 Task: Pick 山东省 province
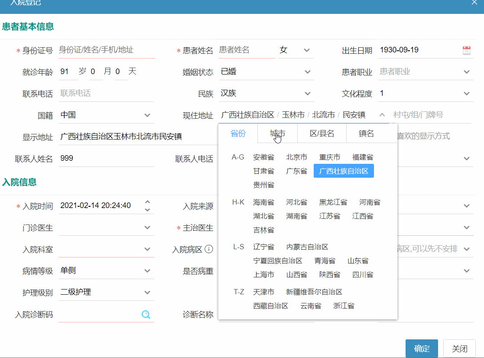point(358,261)
